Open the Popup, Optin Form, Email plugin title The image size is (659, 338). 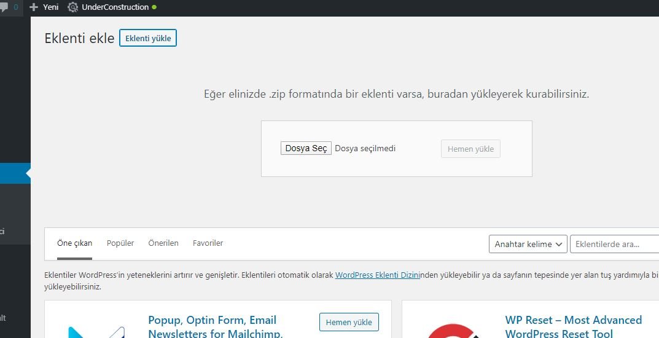pos(216,327)
